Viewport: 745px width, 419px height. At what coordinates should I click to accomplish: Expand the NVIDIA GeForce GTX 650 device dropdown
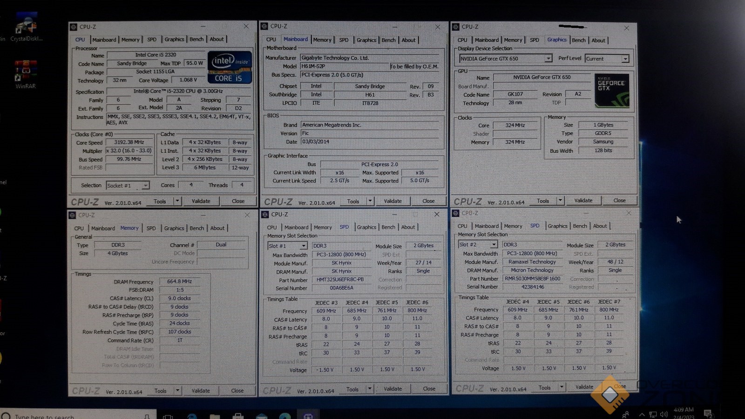(x=548, y=58)
